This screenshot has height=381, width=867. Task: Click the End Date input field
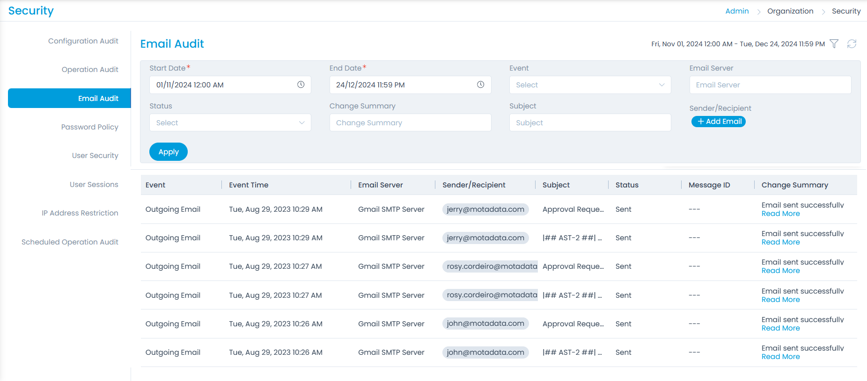pyautogui.click(x=411, y=85)
